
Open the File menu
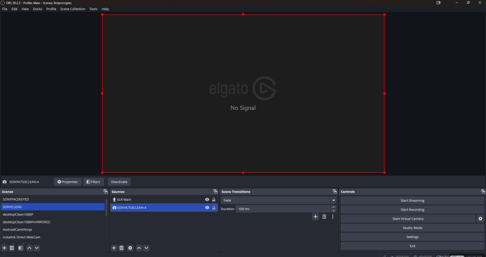pyautogui.click(x=5, y=9)
